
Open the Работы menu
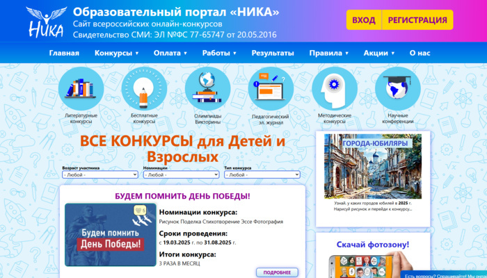click(219, 53)
